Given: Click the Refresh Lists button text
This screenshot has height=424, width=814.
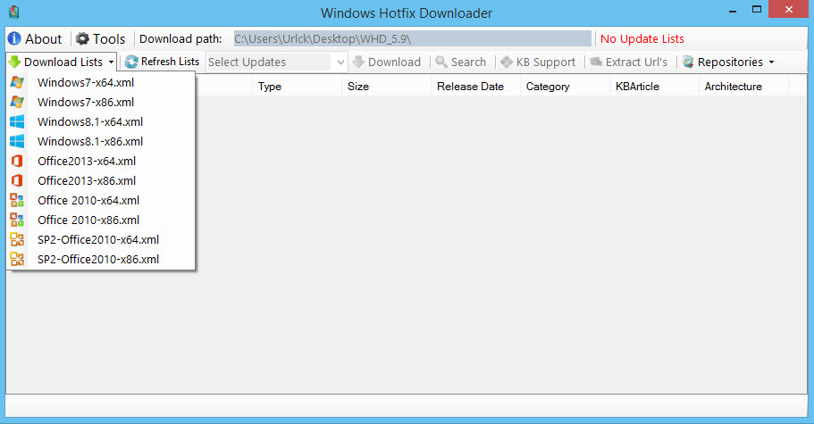Looking at the screenshot, I should pyautogui.click(x=171, y=62).
